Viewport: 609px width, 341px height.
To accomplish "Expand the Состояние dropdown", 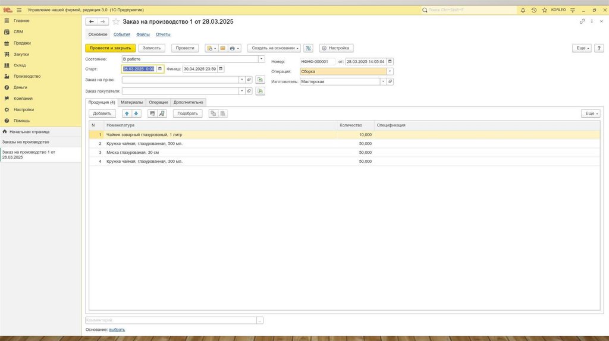I will [262, 59].
